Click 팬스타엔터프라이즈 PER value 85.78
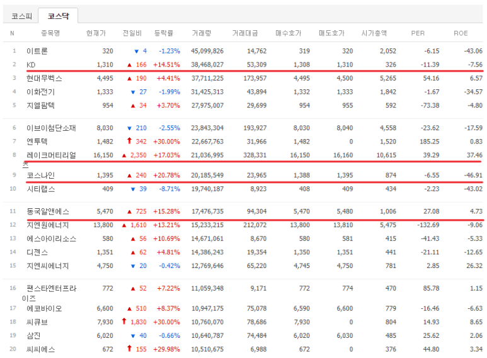 pyautogui.click(x=431, y=289)
